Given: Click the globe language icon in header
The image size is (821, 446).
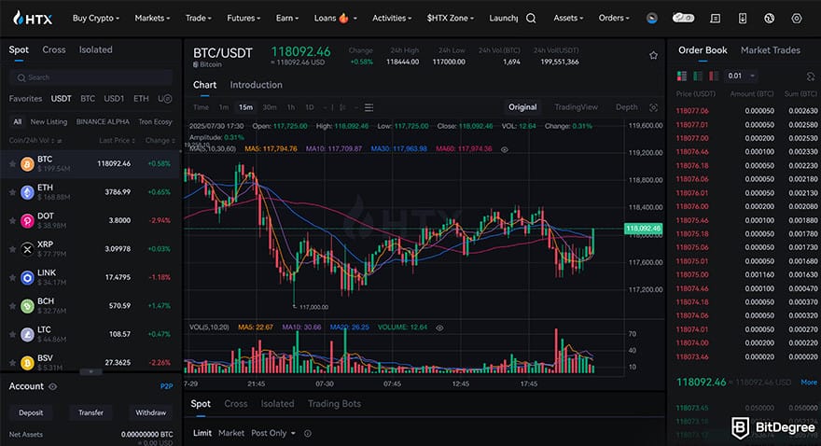Looking at the screenshot, I should click(769, 19).
